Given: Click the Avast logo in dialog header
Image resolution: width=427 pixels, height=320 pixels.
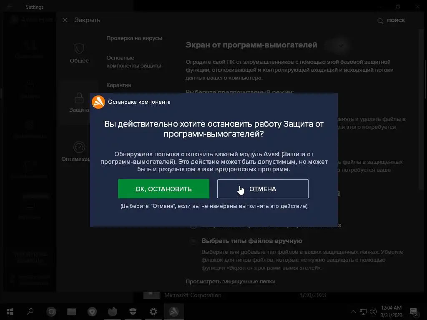Looking at the screenshot, I should [98, 102].
